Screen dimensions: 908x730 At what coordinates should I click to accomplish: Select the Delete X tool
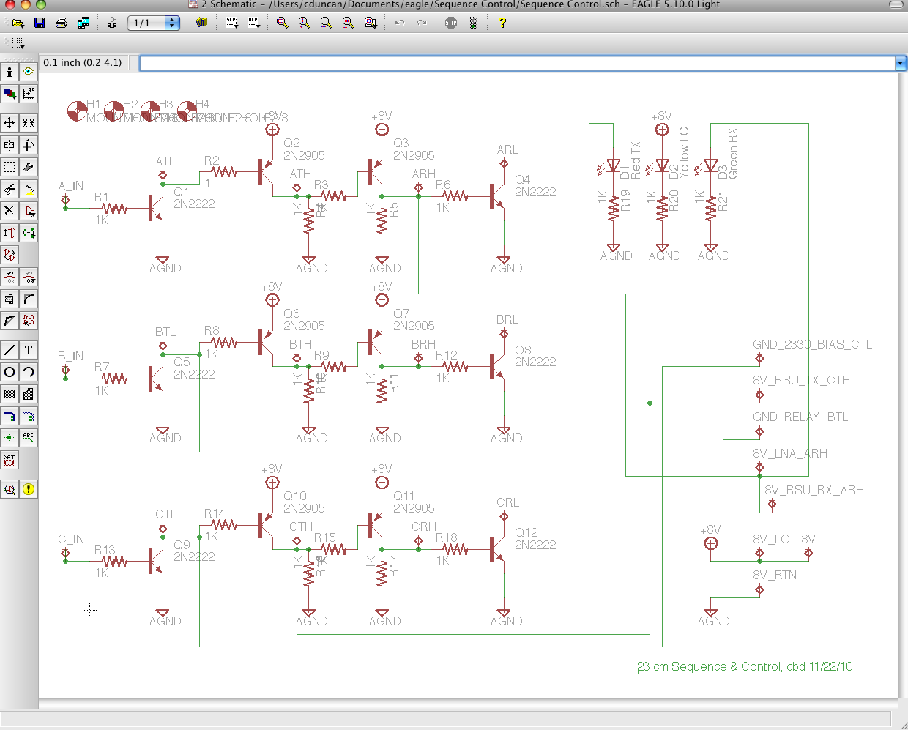[x=10, y=211]
